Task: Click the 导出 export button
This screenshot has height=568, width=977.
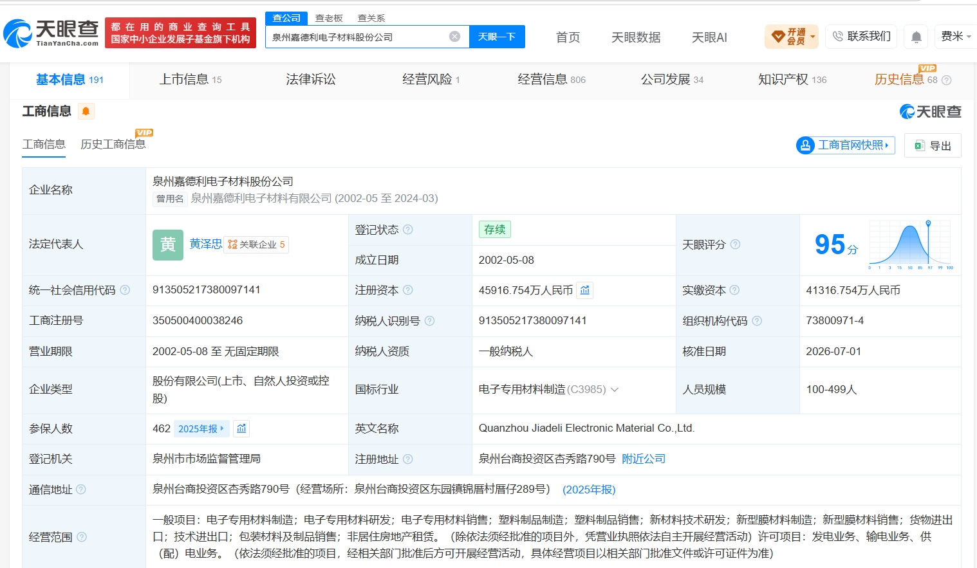Action: click(x=933, y=145)
